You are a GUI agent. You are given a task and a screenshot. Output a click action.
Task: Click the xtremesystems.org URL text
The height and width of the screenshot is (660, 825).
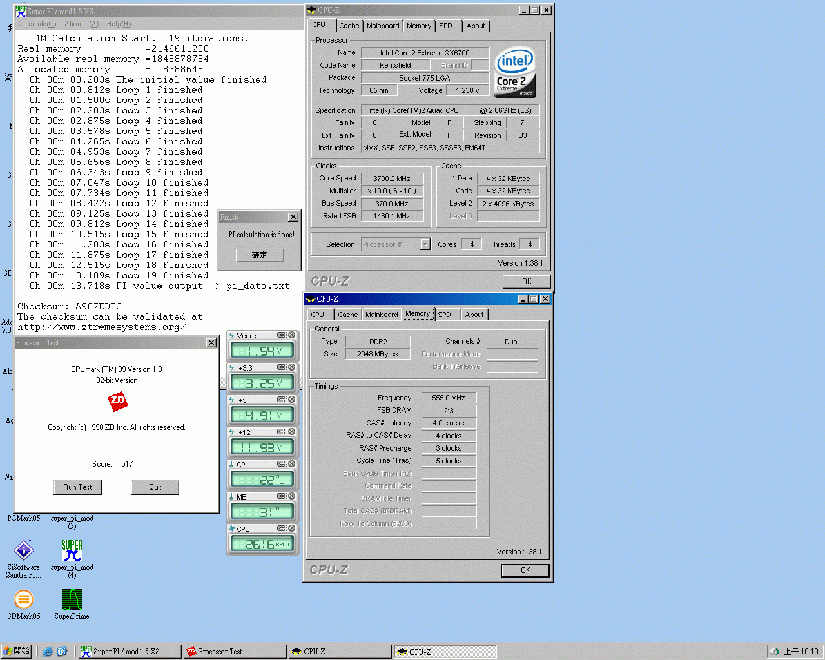point(101,327)
